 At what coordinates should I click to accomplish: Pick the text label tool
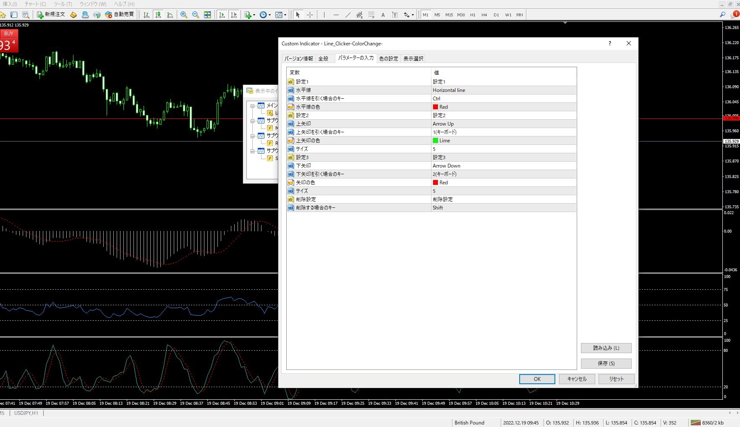pos(383,15)
